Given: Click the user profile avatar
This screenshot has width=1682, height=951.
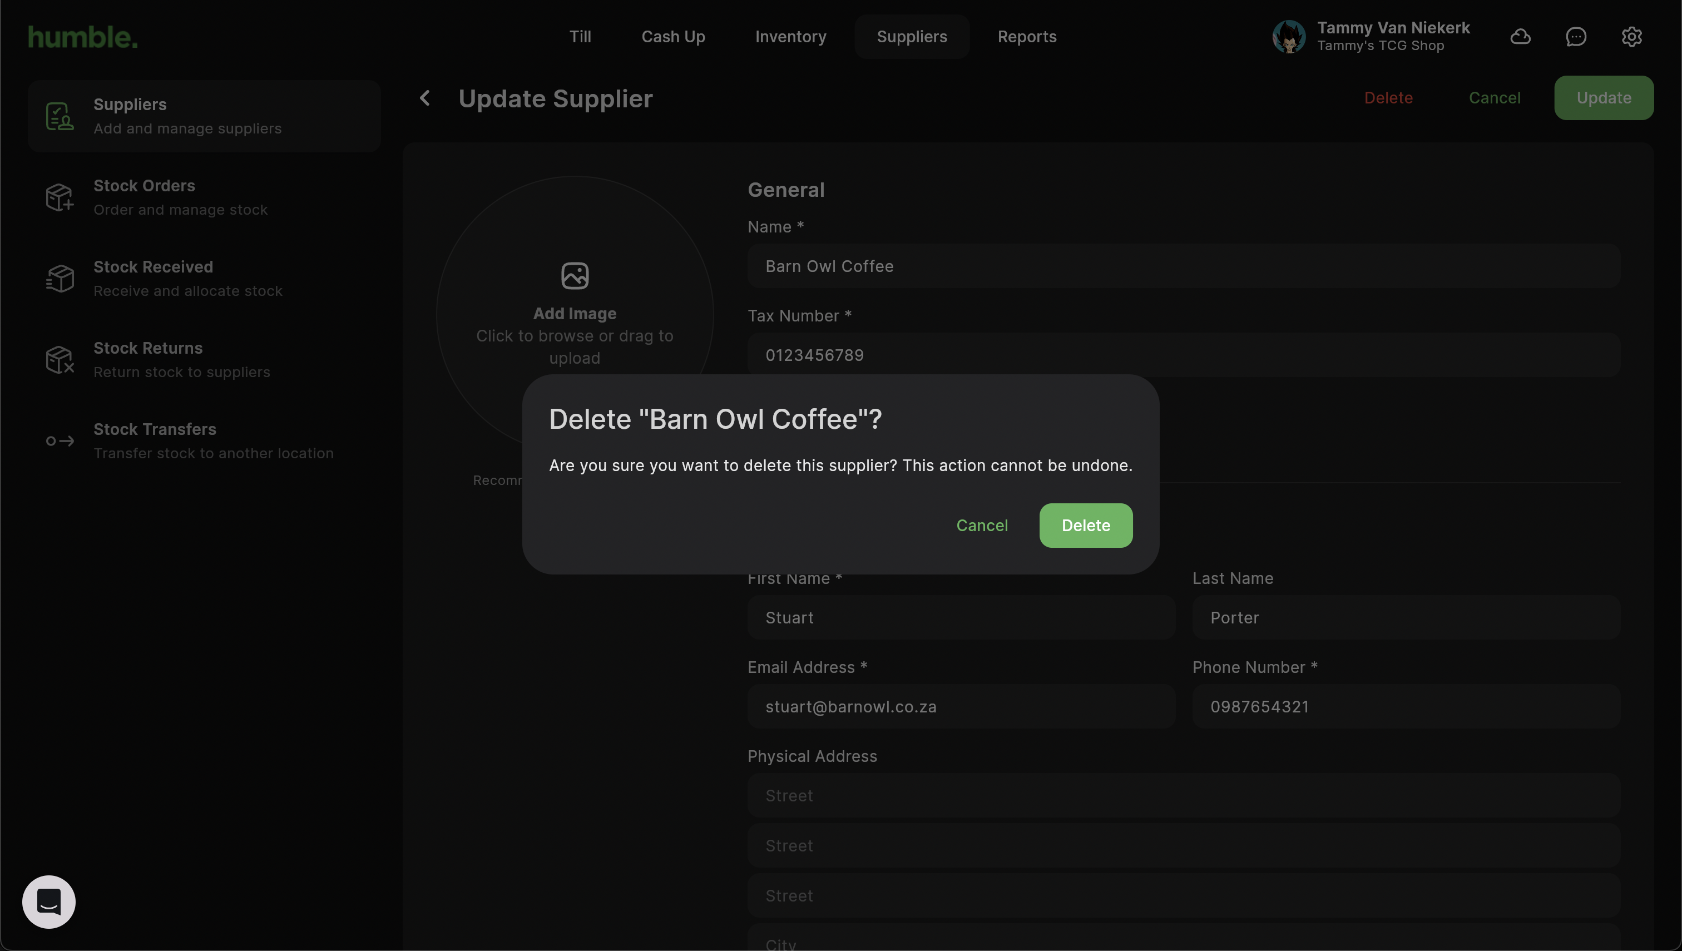Looking at the screenshot, I should 1288,37.
